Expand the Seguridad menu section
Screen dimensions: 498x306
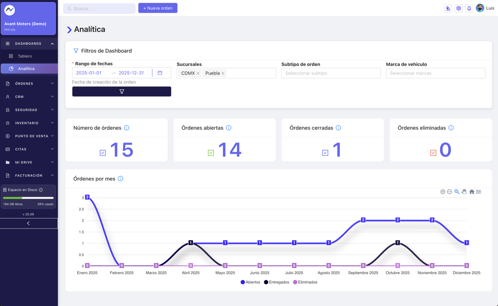(29, 110)
